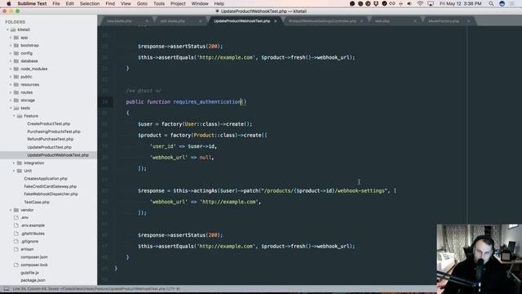The image size is (522, 294).
Task: Open the Project menu
Action: 178,3
